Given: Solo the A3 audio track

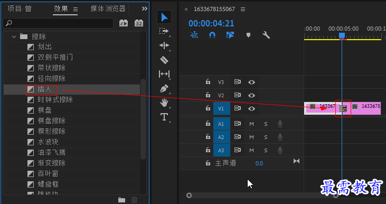Looking at the screenshot, I should [x=266, y=150].
